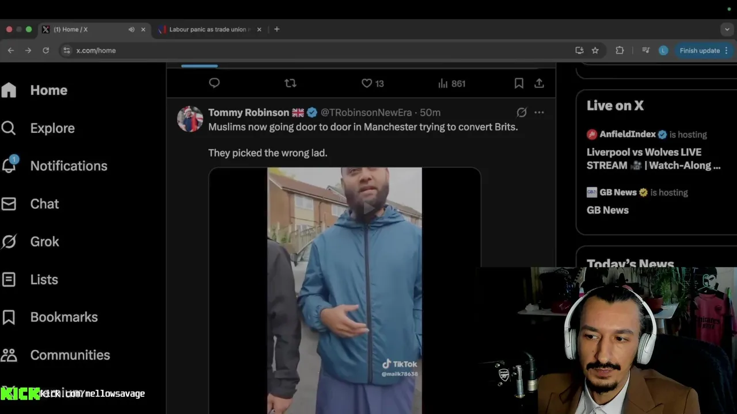Open the @TRobinsonNewEra handle link
Viewport: 737px width, 414px height.
click(366, 112)
